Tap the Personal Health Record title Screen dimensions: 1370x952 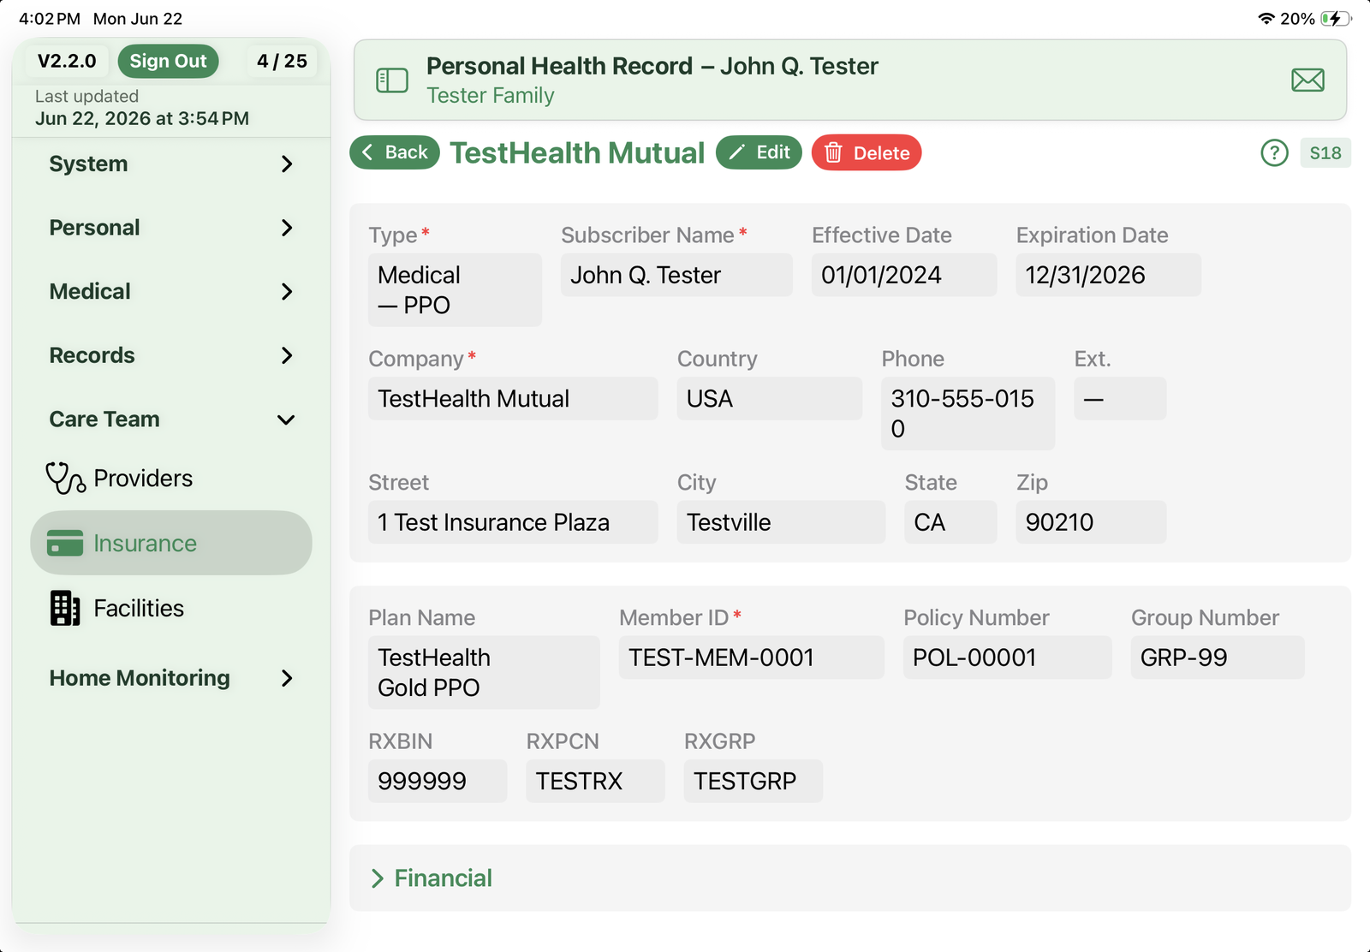tap(652, 66)
